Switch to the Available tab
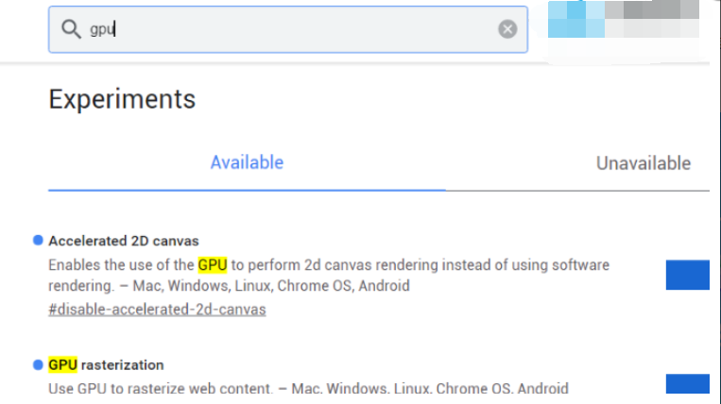This screenshot has height=404, width=721. pos(247,162)
